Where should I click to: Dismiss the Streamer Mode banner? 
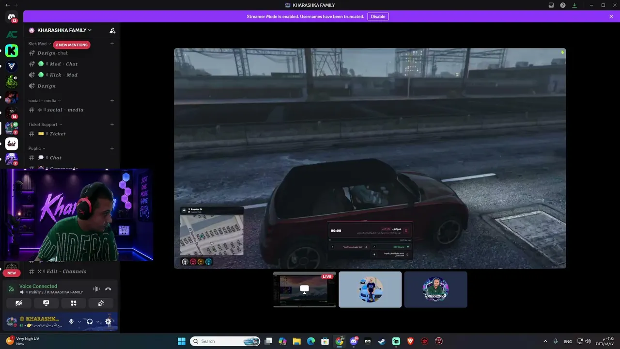pos(611,16)
